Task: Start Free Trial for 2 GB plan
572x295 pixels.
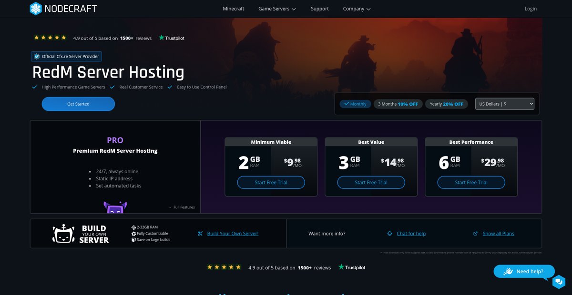Action: 271,182
